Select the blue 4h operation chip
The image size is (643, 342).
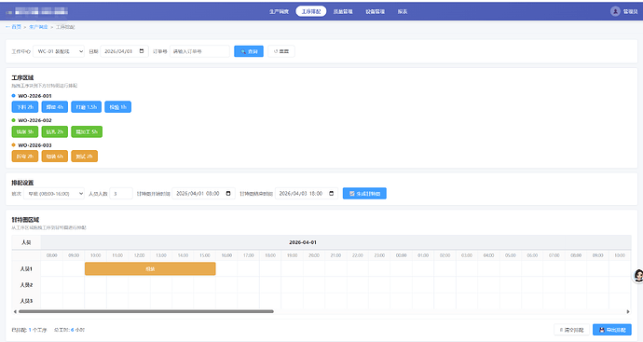tap(55, 107)
